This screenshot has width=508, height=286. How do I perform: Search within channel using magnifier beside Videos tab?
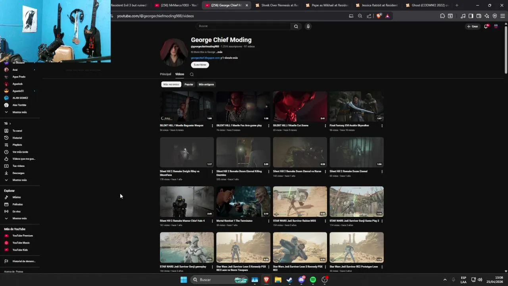click(x=192, y=74)
